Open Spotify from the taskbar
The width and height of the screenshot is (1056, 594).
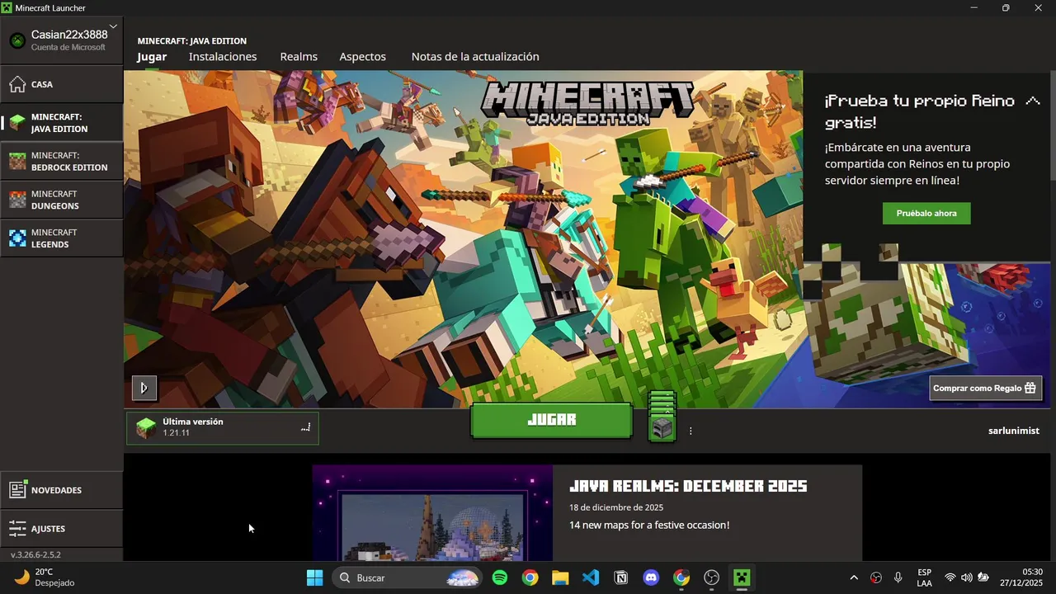tap(500, 577)
